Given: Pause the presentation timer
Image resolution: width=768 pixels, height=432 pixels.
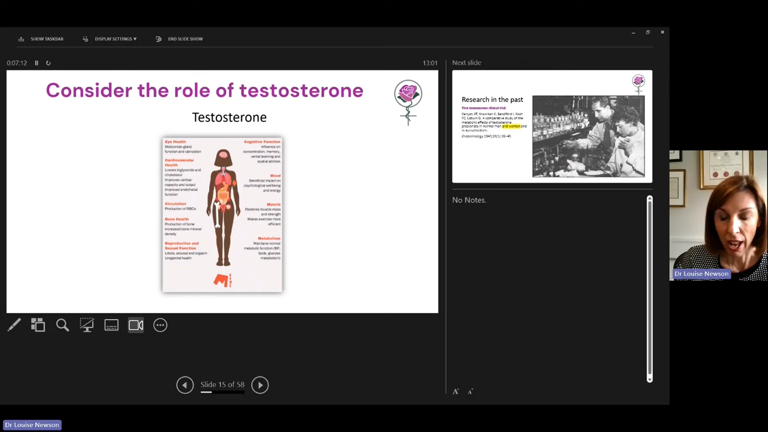Looking at the screenshot, I should pos(36,63).
